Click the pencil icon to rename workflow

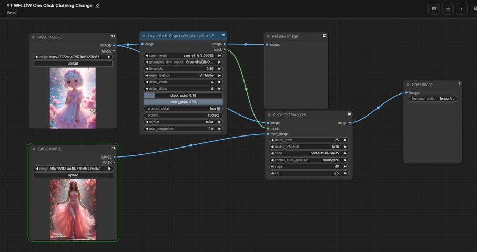(x=98, y=6)
